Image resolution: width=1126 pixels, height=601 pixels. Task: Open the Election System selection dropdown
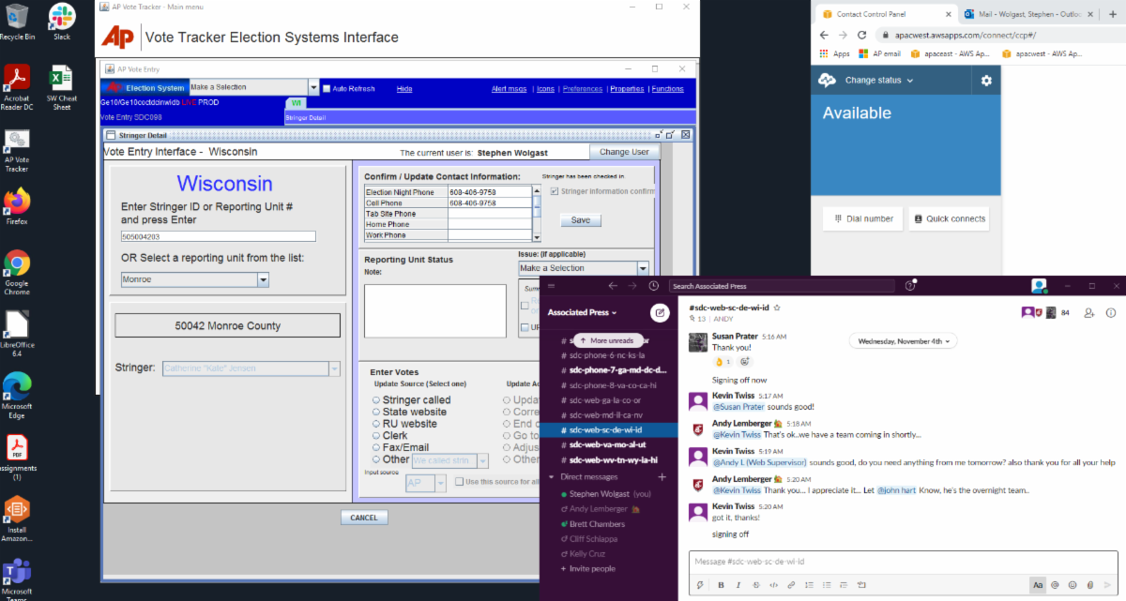pyautogui.click(x=313, y=88)
